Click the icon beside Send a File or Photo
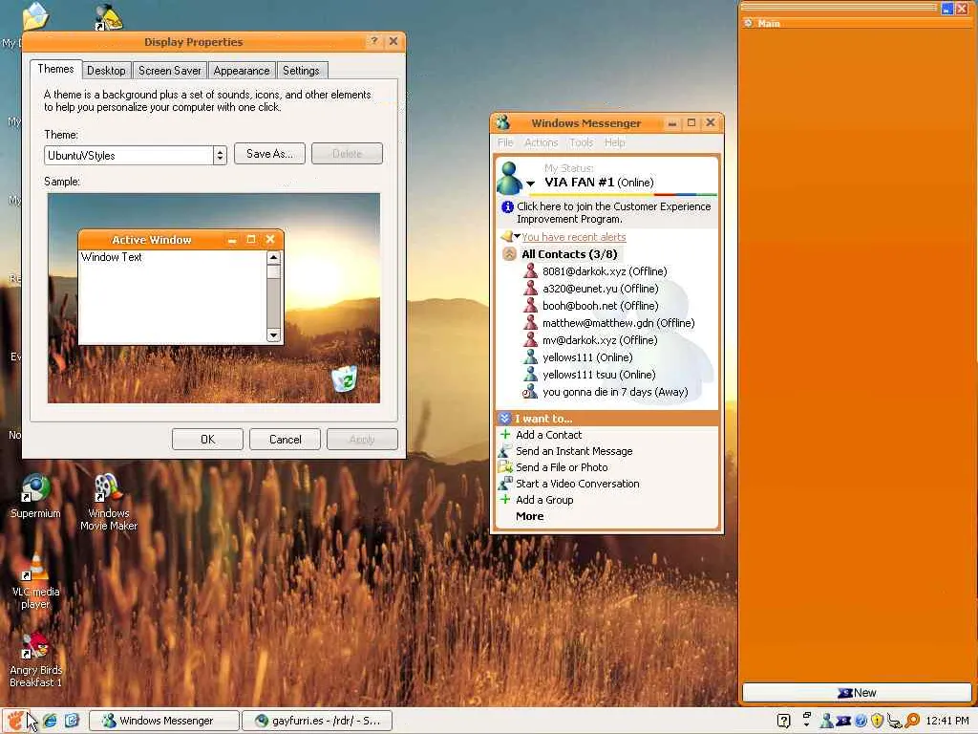 point(505,466)
